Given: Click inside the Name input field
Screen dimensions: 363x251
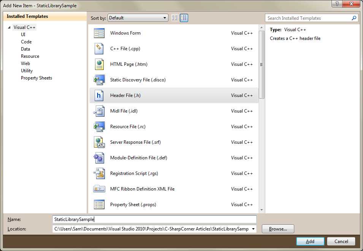Looking at the screenshot, I should click(x=152, y=219).
